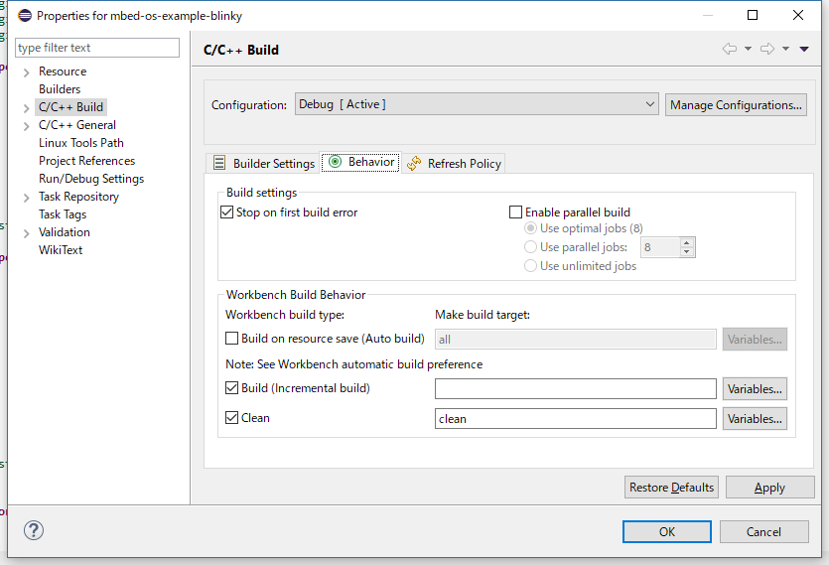Click Restore Defaults button

[671, 488]
